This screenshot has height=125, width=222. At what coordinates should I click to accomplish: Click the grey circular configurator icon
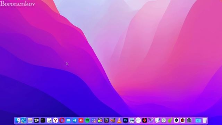pyautogui.click(x=164, y=120)
